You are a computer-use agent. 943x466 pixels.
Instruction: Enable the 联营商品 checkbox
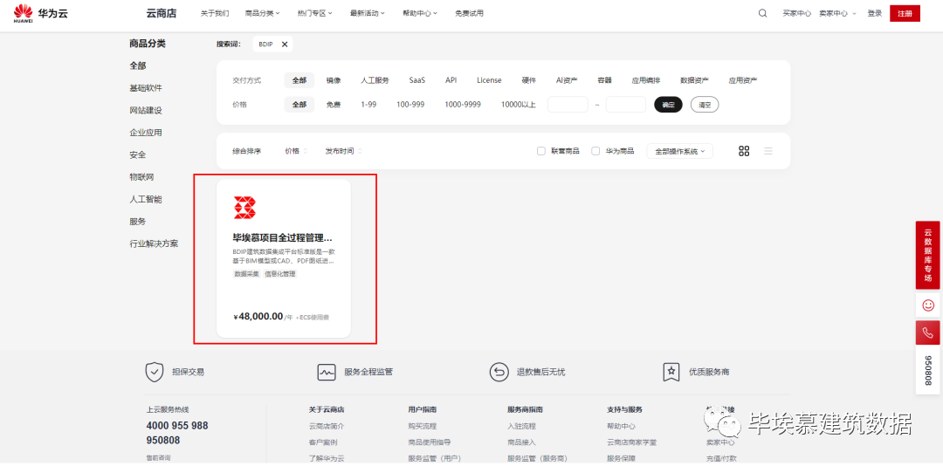pyautogui.click(x=541, y=151)
